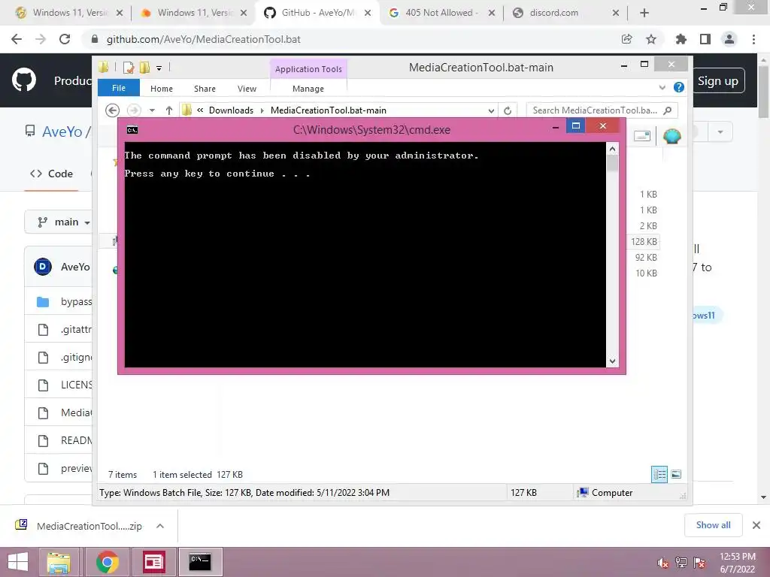Click Explorer search magnifier icon
Screen dimensions: 770x577
667,110
